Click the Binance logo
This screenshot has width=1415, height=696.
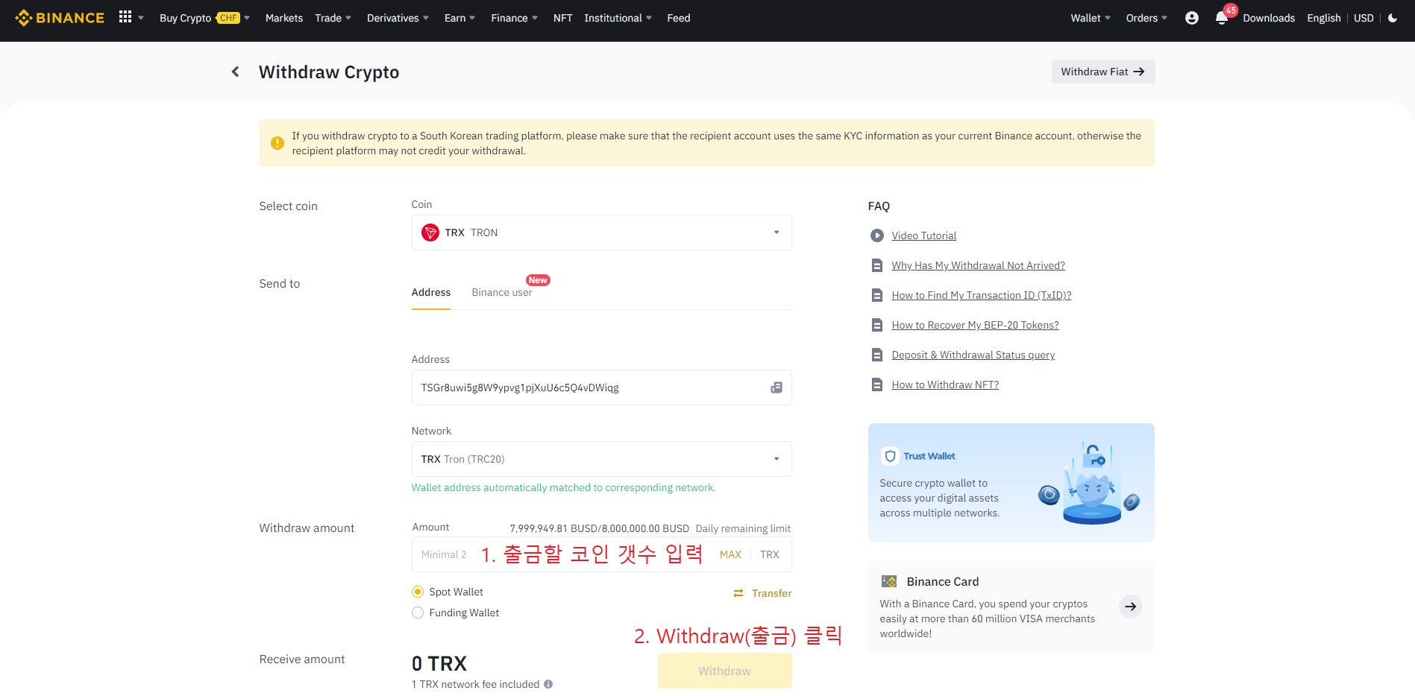point(60,18)
